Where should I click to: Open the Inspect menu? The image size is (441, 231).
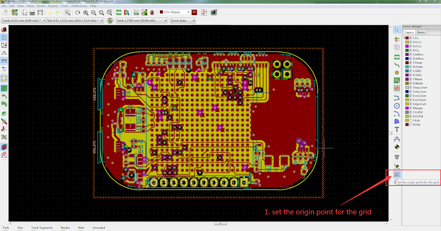point(53,6)
